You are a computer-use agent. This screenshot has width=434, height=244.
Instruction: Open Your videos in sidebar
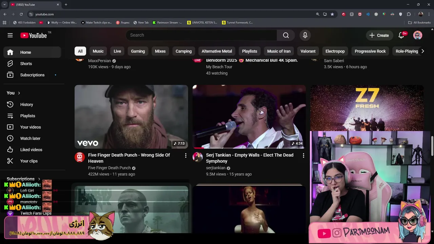pyautogui.click(x=32, y=127)
